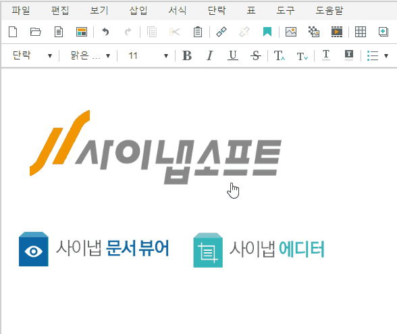The image size is (397, 334).
Task: Expand the bullet list style arrow
Action: coord(386,55)
